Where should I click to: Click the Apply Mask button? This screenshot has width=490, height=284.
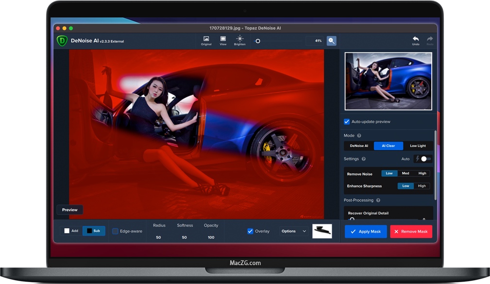click(365, 232)
